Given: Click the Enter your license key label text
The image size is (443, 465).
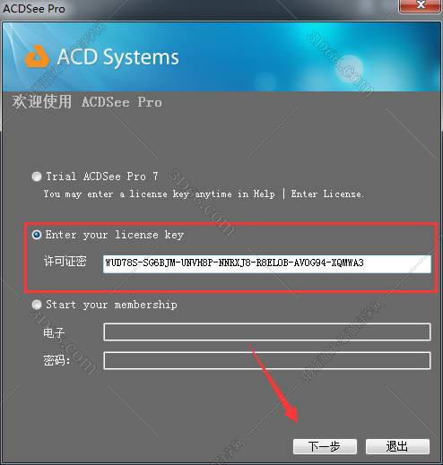Looking at the screenshot, I should [115, 235].
